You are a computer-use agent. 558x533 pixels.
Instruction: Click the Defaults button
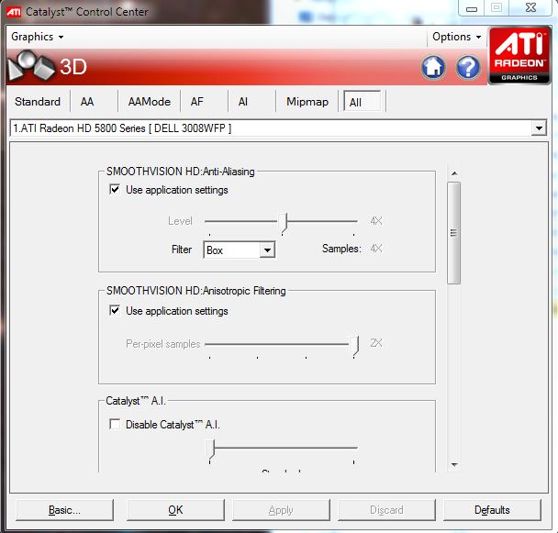pyautogui.click(x=493, y=510)
